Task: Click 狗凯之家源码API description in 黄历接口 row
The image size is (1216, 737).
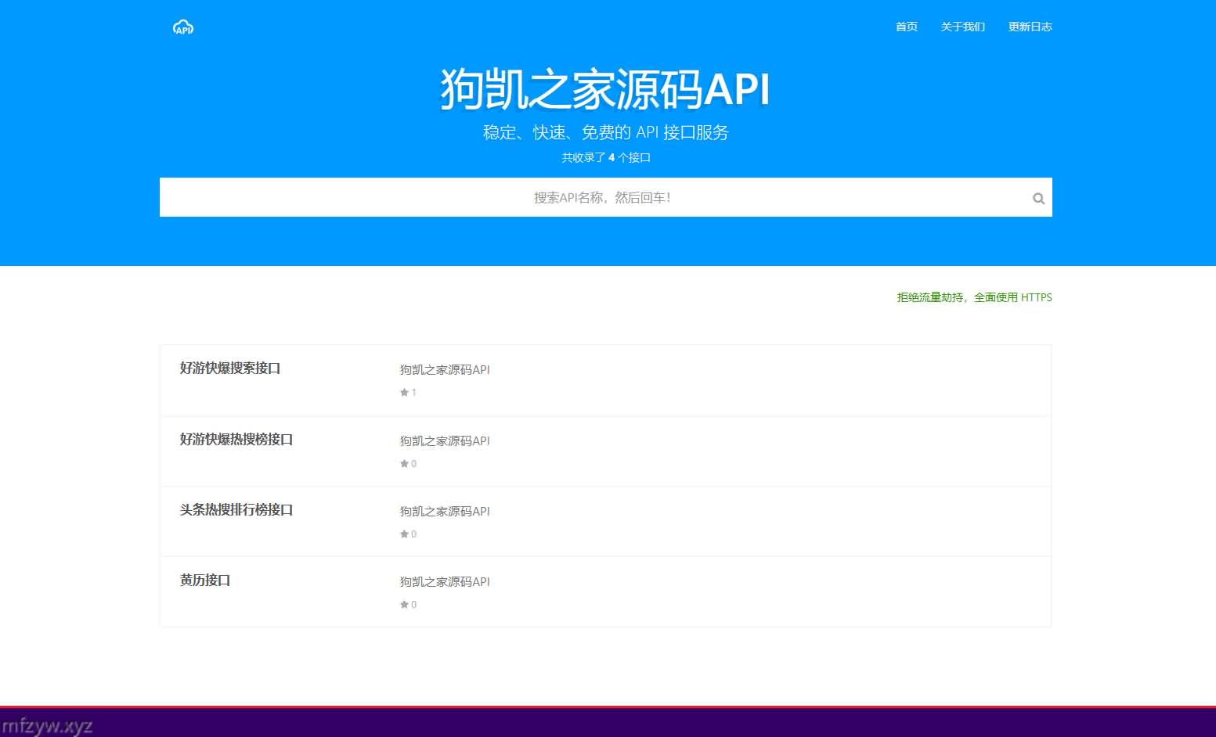Action: pyautogui.click(x=445, y=581)
